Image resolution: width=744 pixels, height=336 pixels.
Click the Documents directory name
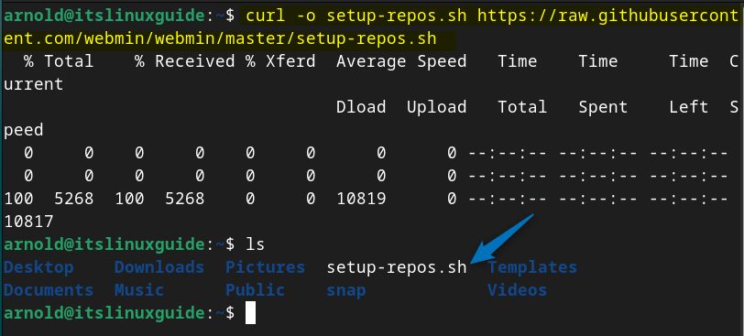49,290
